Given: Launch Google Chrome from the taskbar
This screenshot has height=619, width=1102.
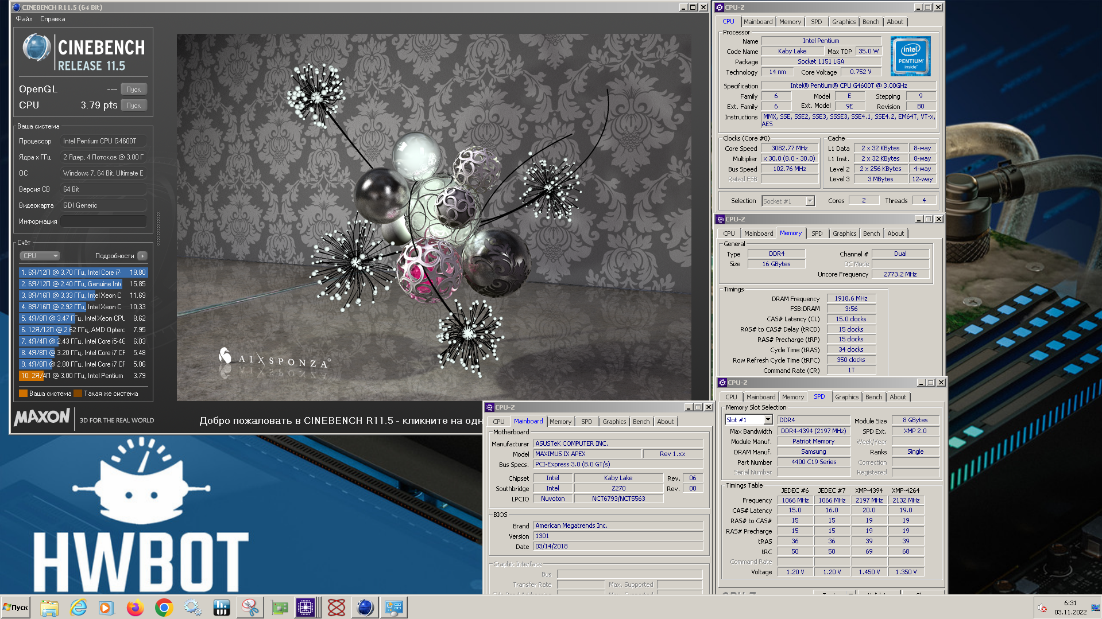Looking at the screenshot, I should 164,608.
